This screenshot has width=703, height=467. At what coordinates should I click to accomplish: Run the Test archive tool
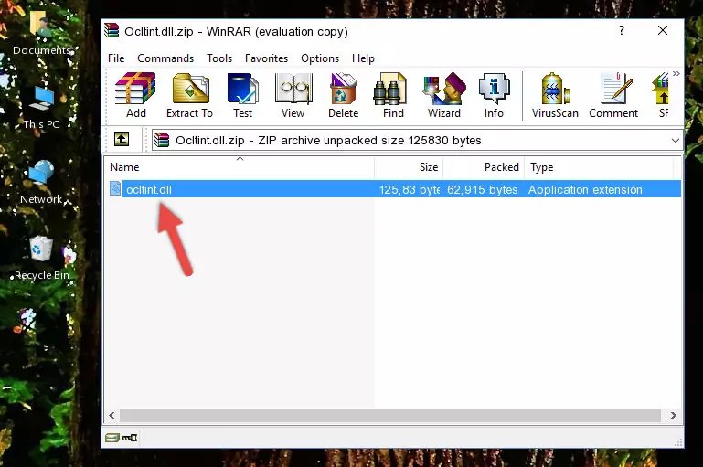[242, 95]
